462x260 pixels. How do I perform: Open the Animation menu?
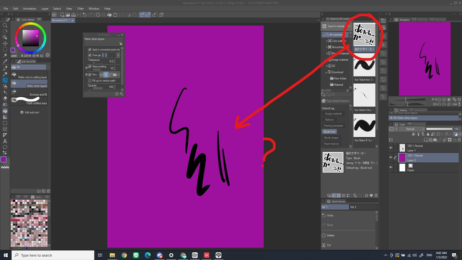tap(29, 9)
